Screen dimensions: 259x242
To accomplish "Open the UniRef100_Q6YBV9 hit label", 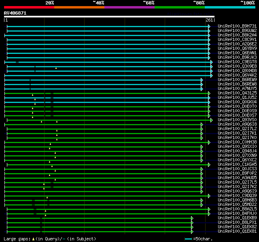I will (237, 48).
